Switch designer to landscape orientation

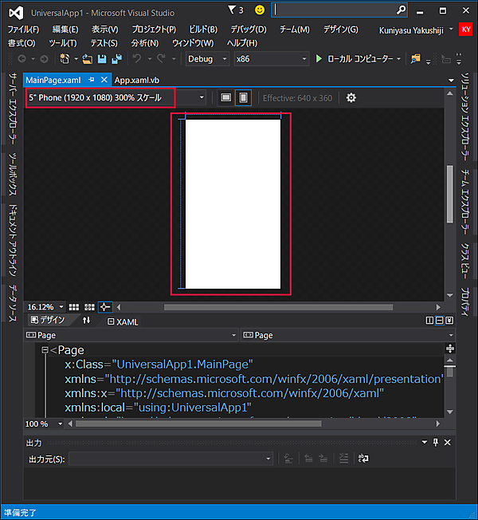(226, 97)
